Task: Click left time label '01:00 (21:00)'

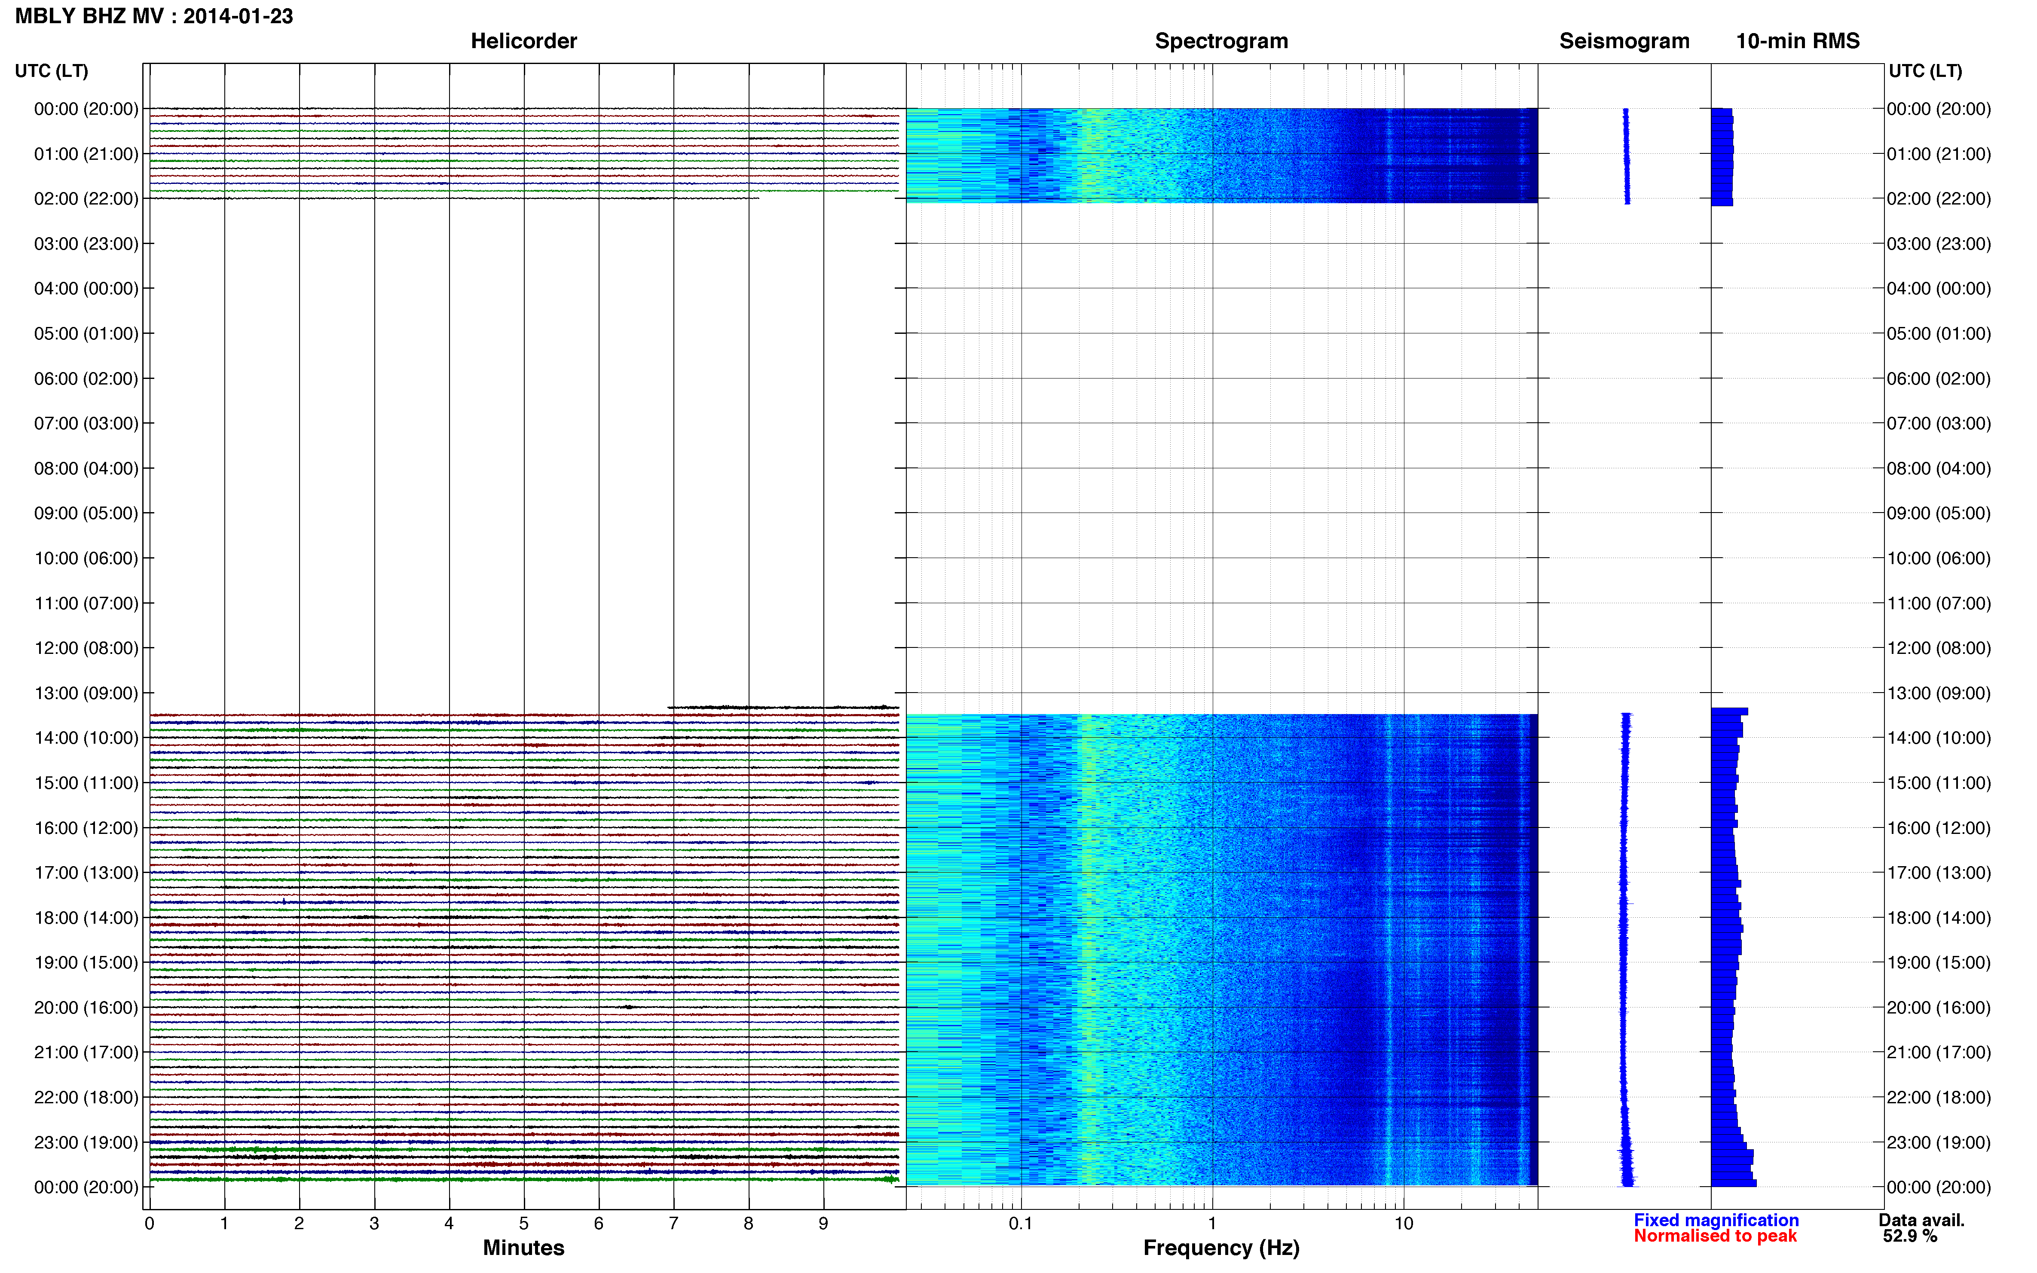Action: tap(86, 154)
